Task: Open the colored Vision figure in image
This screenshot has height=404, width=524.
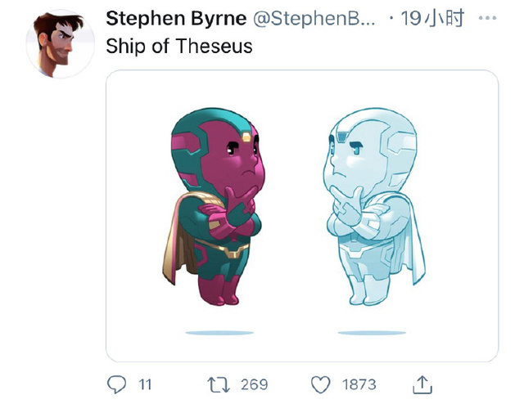Action: pos(214,206)
